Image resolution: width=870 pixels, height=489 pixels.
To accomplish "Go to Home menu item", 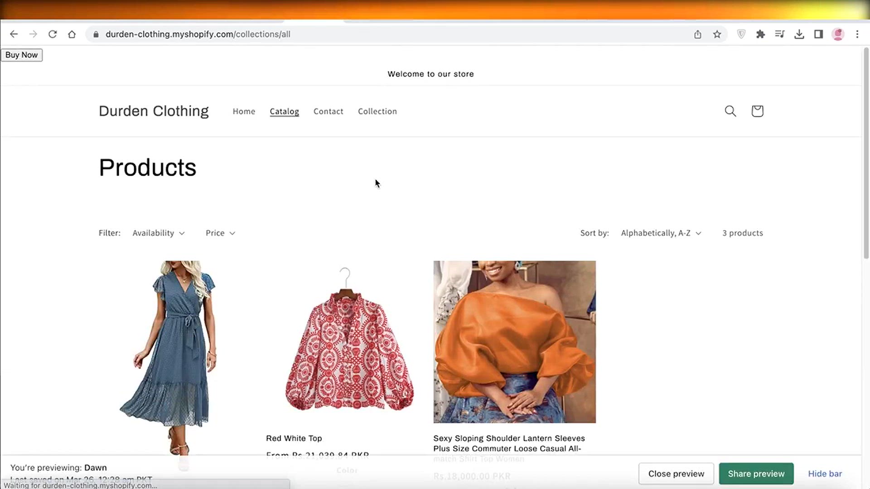I will pos(244,111).
